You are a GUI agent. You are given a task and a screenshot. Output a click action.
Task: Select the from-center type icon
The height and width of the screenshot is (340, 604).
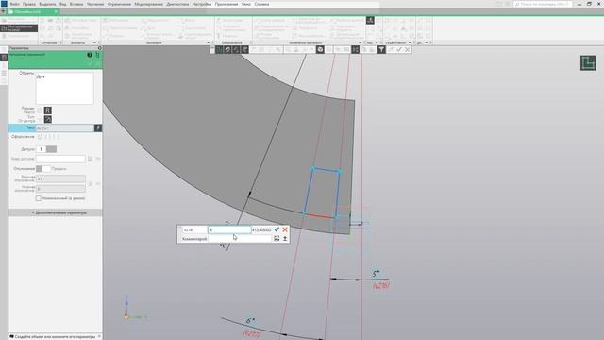coord(48,120)
